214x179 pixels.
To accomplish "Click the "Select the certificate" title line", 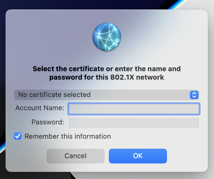I will 107,69.
